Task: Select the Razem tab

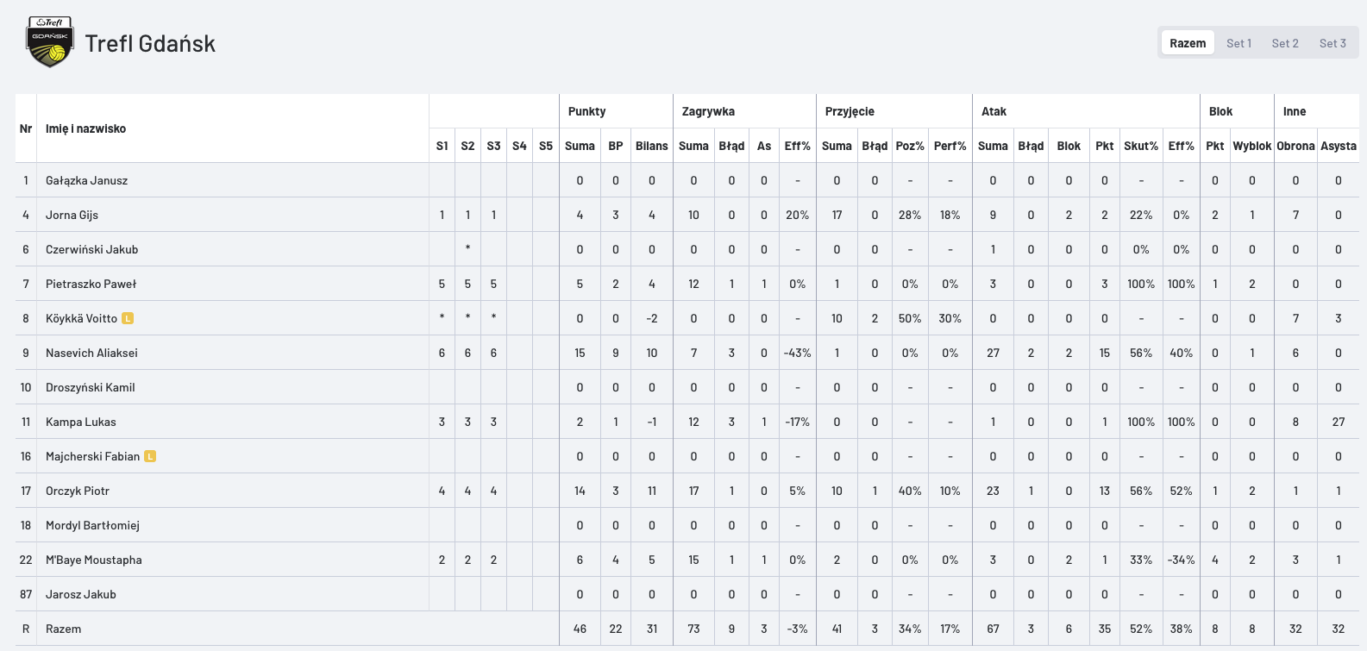Action: click(1188, 43)
